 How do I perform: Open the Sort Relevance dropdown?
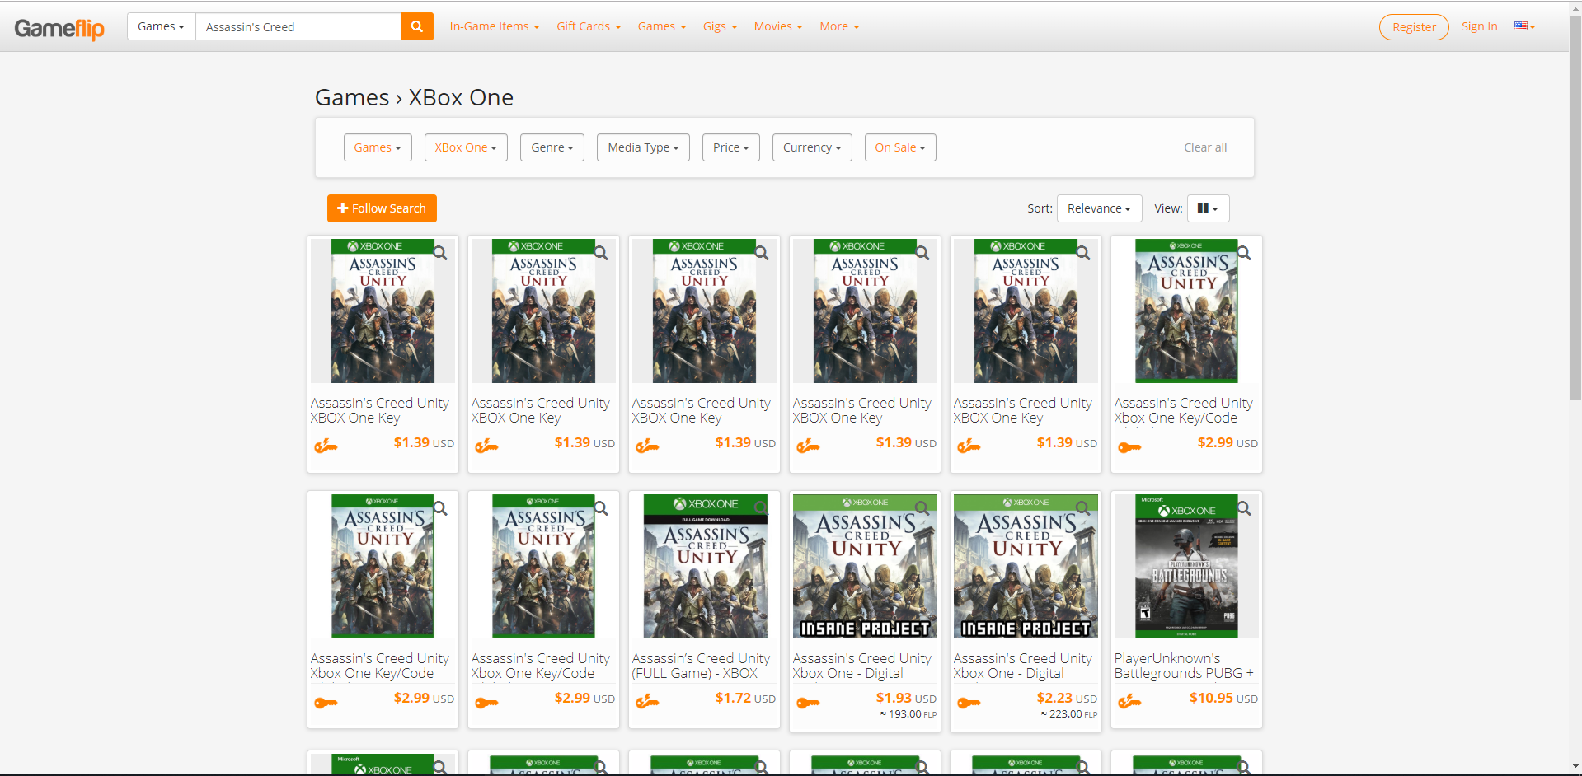[x=1099, y=208]
